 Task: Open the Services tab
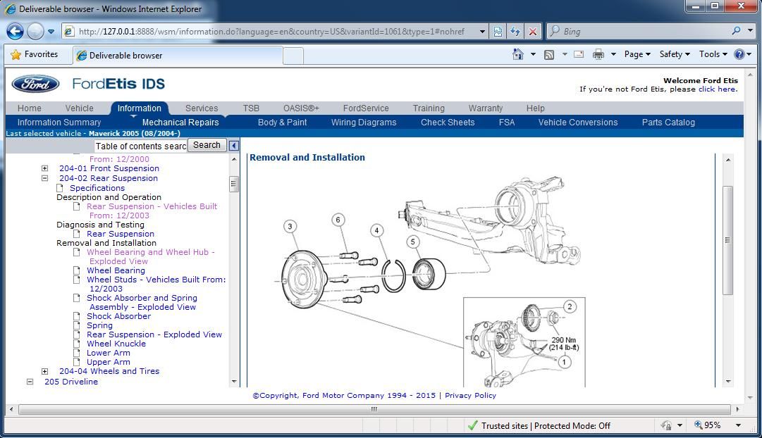click(x=201, y=108)
